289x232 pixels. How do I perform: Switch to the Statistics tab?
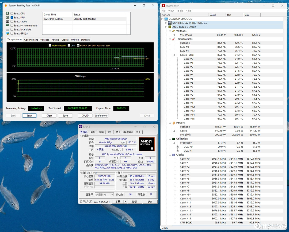[86, 40]
